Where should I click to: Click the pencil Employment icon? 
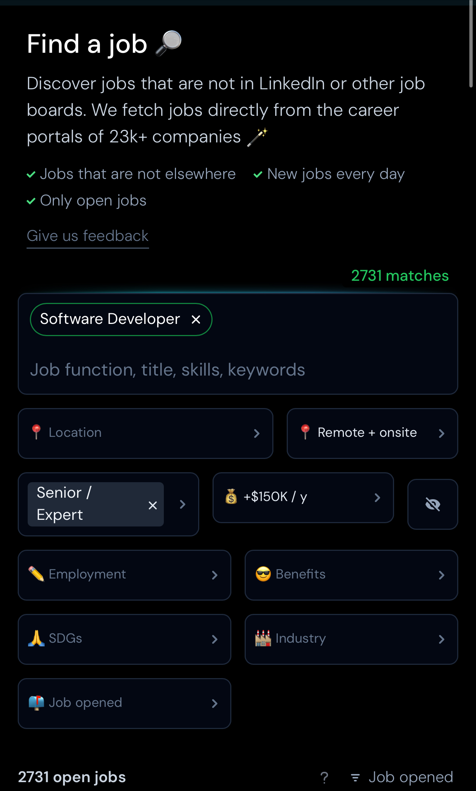pyautogui.click(x=36, y=574)
